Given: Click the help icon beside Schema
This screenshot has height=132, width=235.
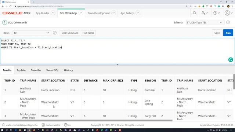Looking at the screenshot, I should pos(228,22).
